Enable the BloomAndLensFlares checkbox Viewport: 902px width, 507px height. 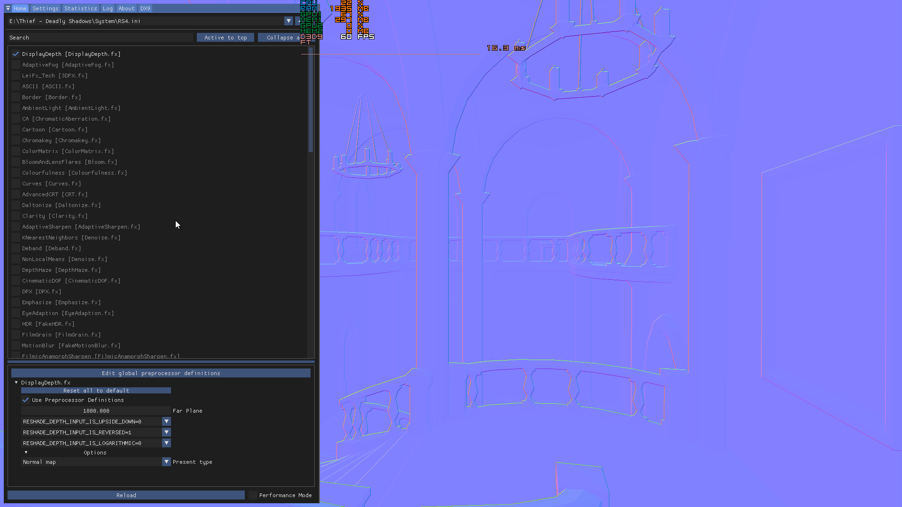coord(16,162)
